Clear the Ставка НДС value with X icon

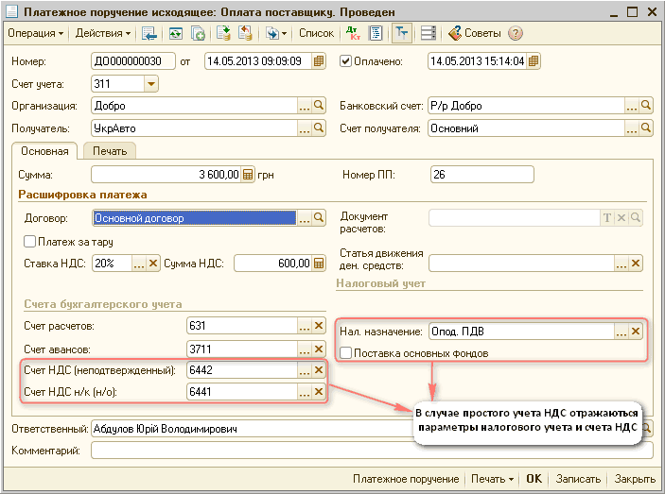(x=153, y=264)
